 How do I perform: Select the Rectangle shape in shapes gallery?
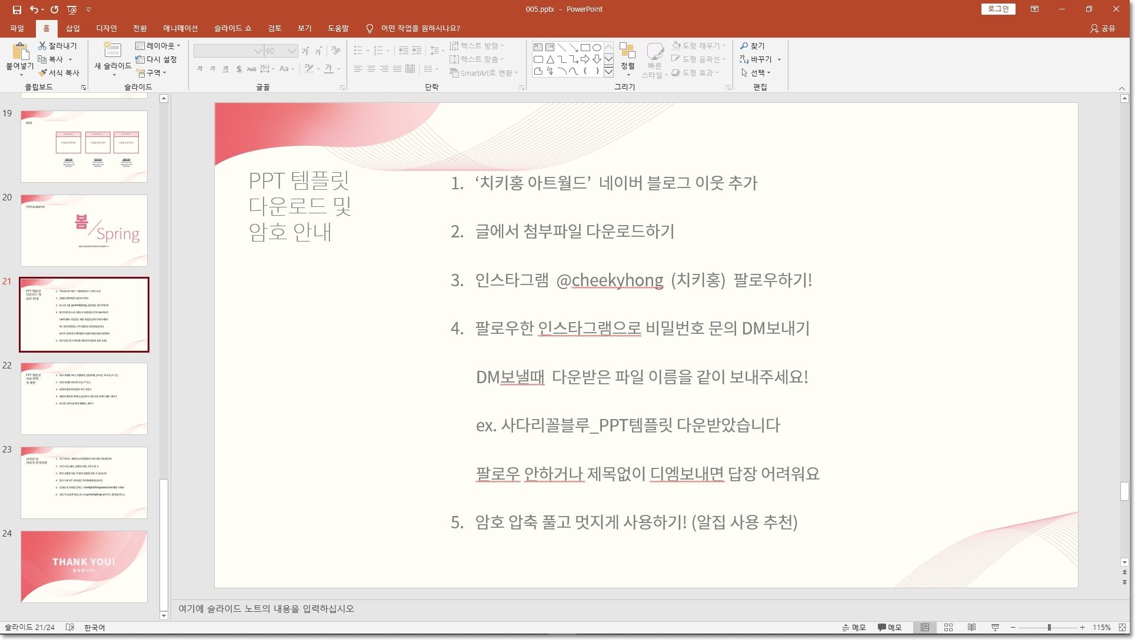[x=585, y=48]
